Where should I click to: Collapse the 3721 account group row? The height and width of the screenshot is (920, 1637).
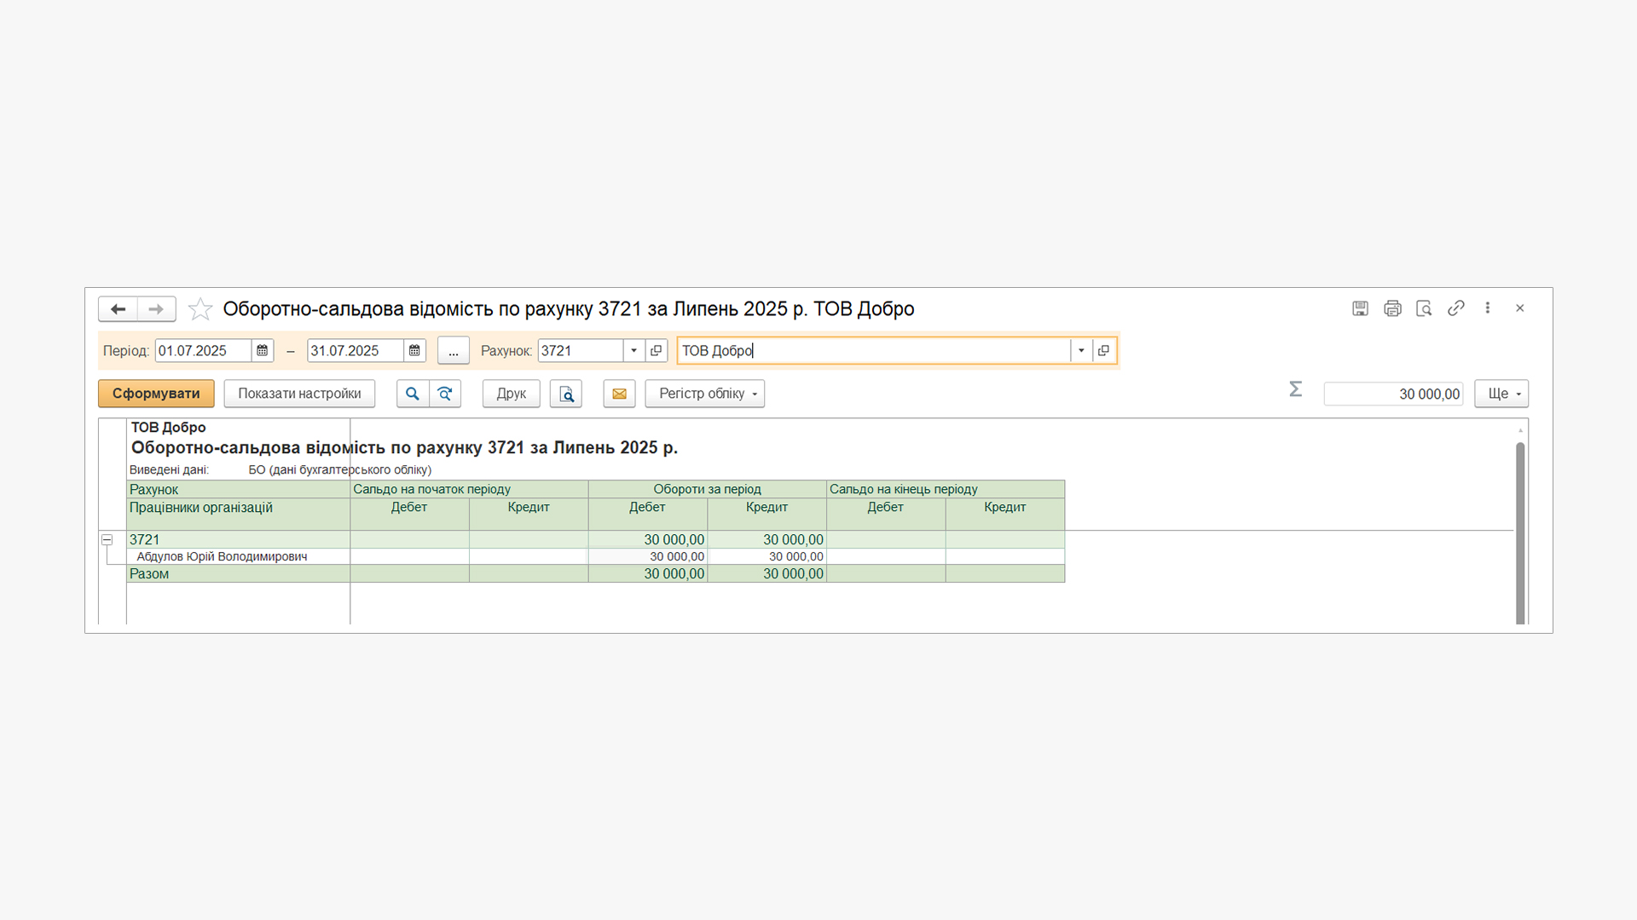pyautogui.click(x=107, y=540)
